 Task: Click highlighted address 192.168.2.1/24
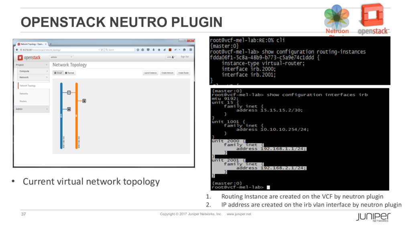tap(271, 168)
